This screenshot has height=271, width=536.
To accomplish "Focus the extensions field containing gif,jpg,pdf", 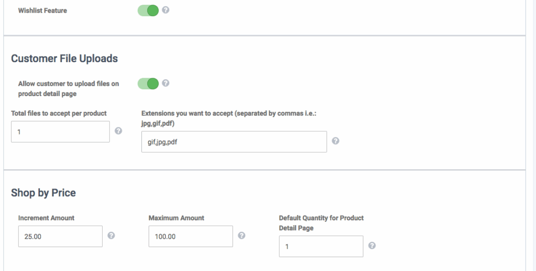I will tap(234, 142).
